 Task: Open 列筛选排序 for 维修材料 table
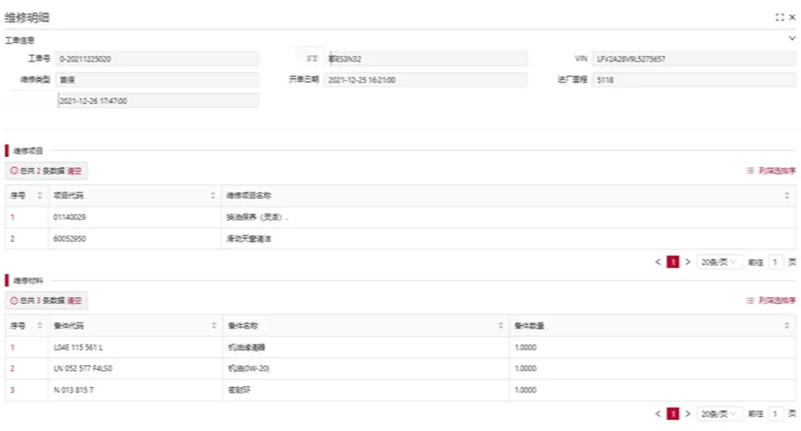click(x=771, y=301)
